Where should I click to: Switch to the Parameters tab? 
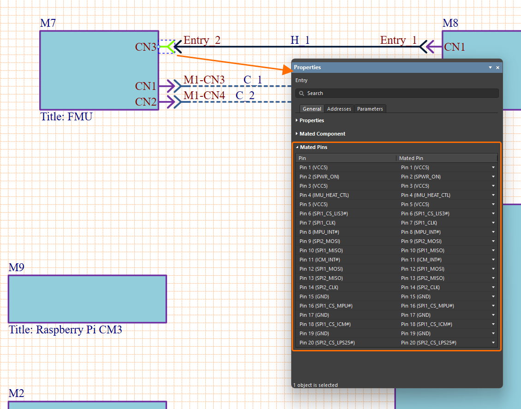(370, 109)
